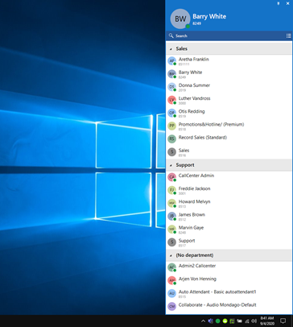Click the magnifying glass search icon
293x327 pixels.
point(171,35)
